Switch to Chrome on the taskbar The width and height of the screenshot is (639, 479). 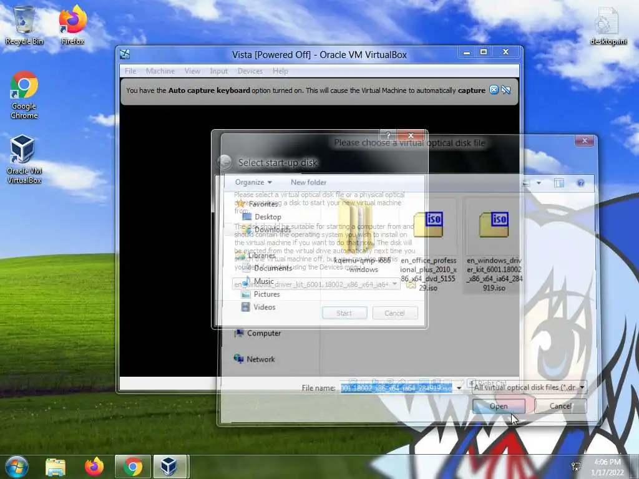click(133, 467)
